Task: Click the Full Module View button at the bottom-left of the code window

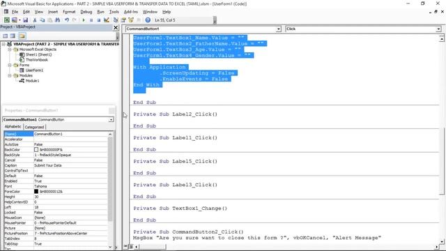Action: pyautogui.click(x=131, y=246)
